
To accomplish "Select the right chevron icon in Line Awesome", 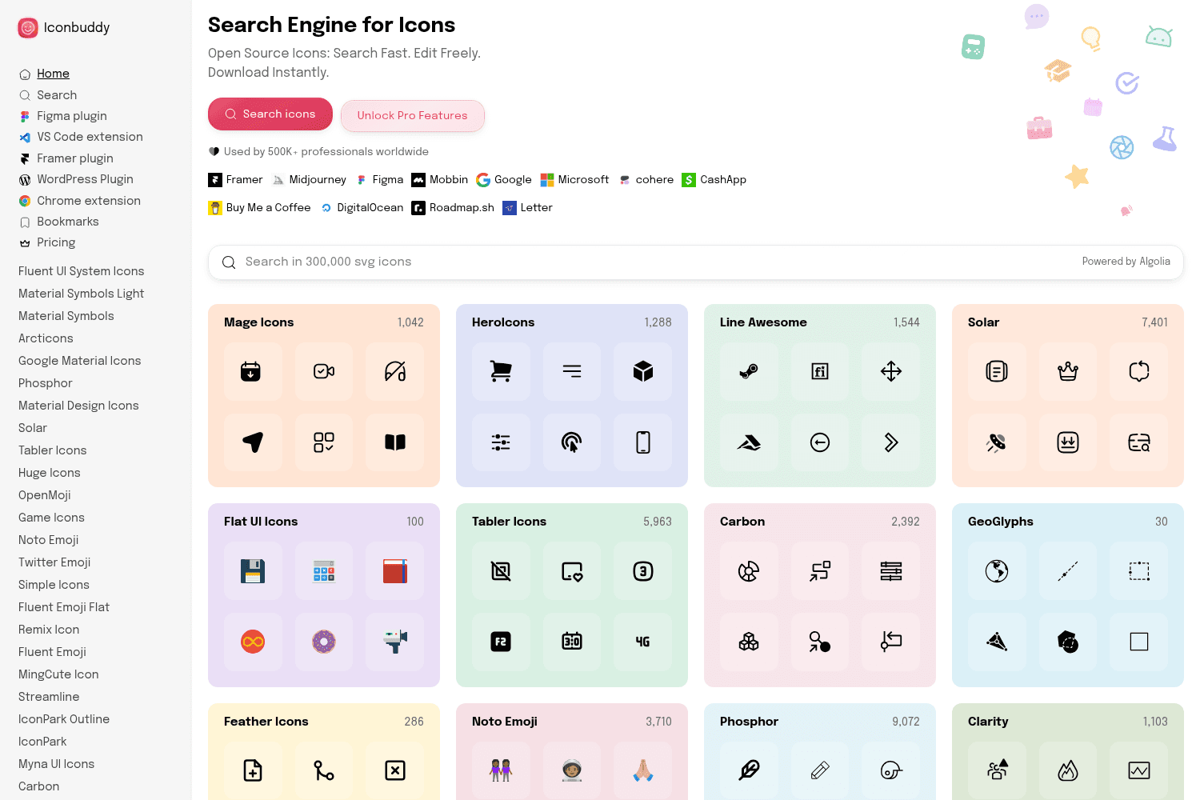I will (891, 442).
